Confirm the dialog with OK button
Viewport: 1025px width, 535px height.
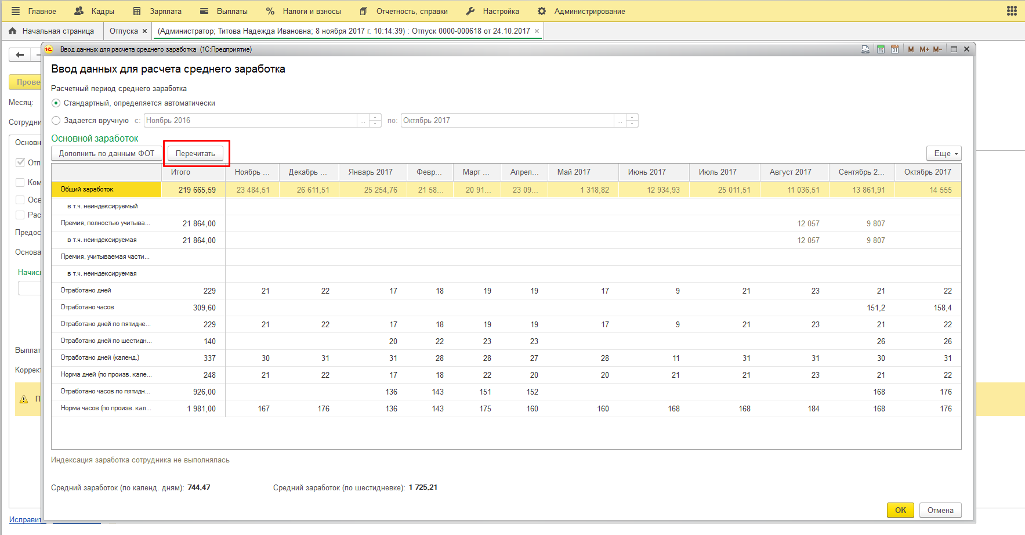pos(900,510)
